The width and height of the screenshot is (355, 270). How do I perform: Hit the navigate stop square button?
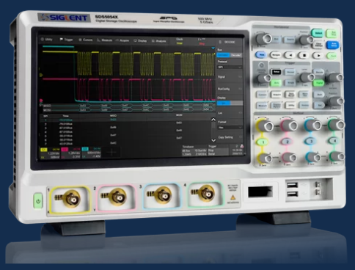tap(304, 56)
